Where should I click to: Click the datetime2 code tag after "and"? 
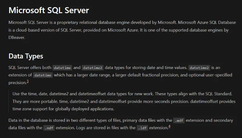coord(93,68)
